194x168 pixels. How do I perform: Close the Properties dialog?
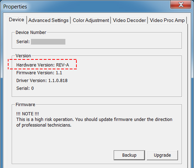pyautogui.click(x=181, y=5)
